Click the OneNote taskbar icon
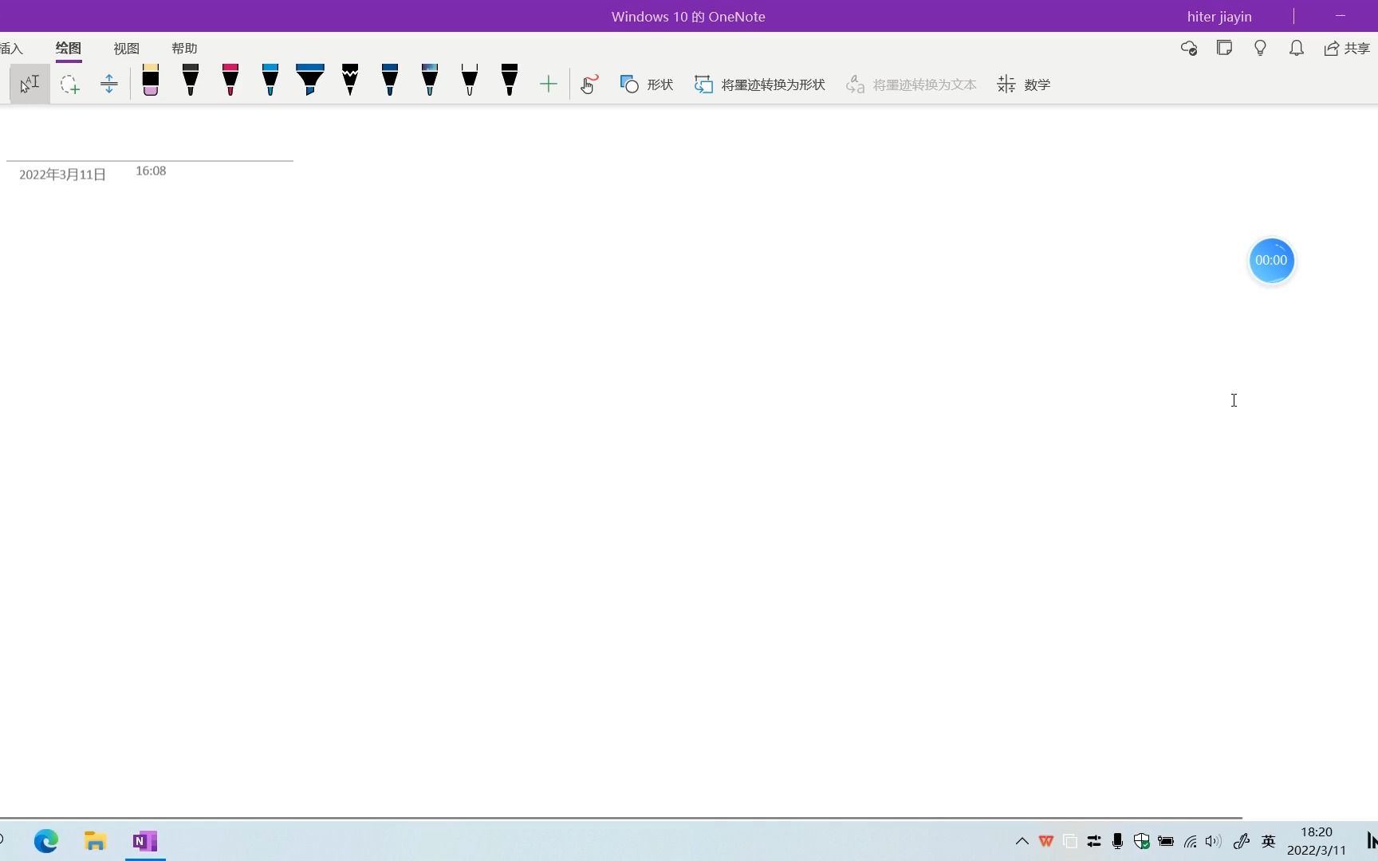Screen dimensions: 1378x861 (145, 841)
